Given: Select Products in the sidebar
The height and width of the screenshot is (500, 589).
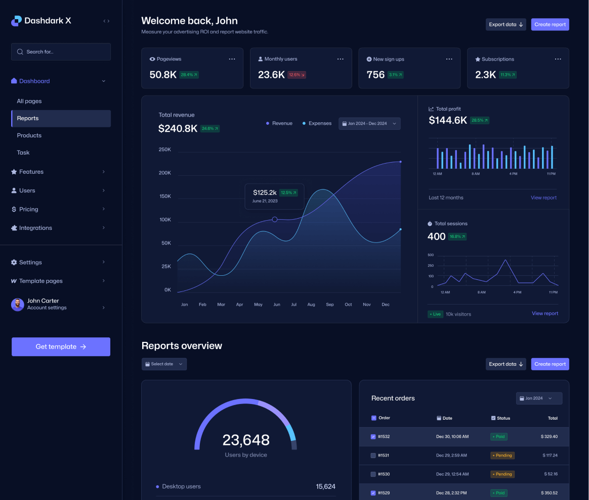Looking at the screenshot, I should [x=29, y=135].
